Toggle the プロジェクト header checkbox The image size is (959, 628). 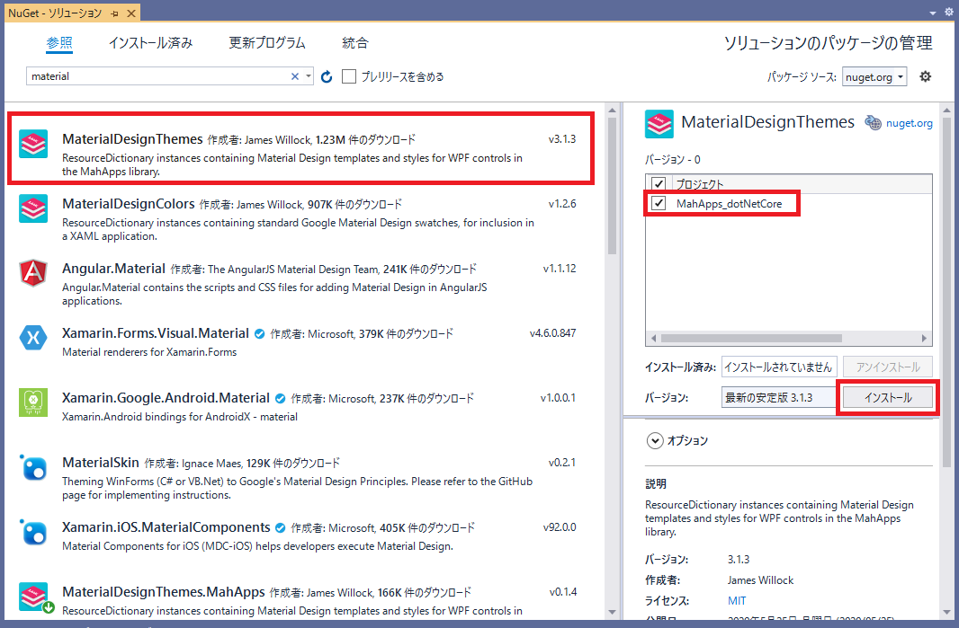[x=659, y=183]
